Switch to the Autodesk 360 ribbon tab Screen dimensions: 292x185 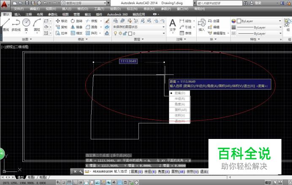[x=117, y=14]
